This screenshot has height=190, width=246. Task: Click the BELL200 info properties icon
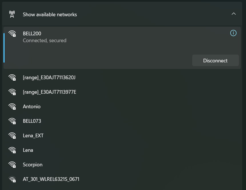tap(233, 33)
